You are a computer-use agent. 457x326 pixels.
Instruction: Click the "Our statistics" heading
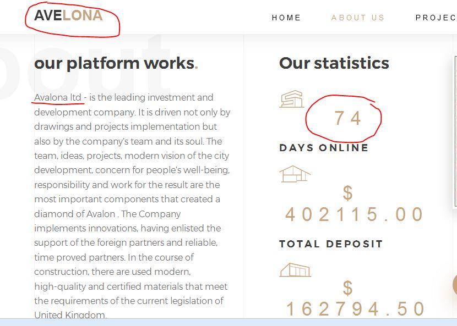pos(334,63)
